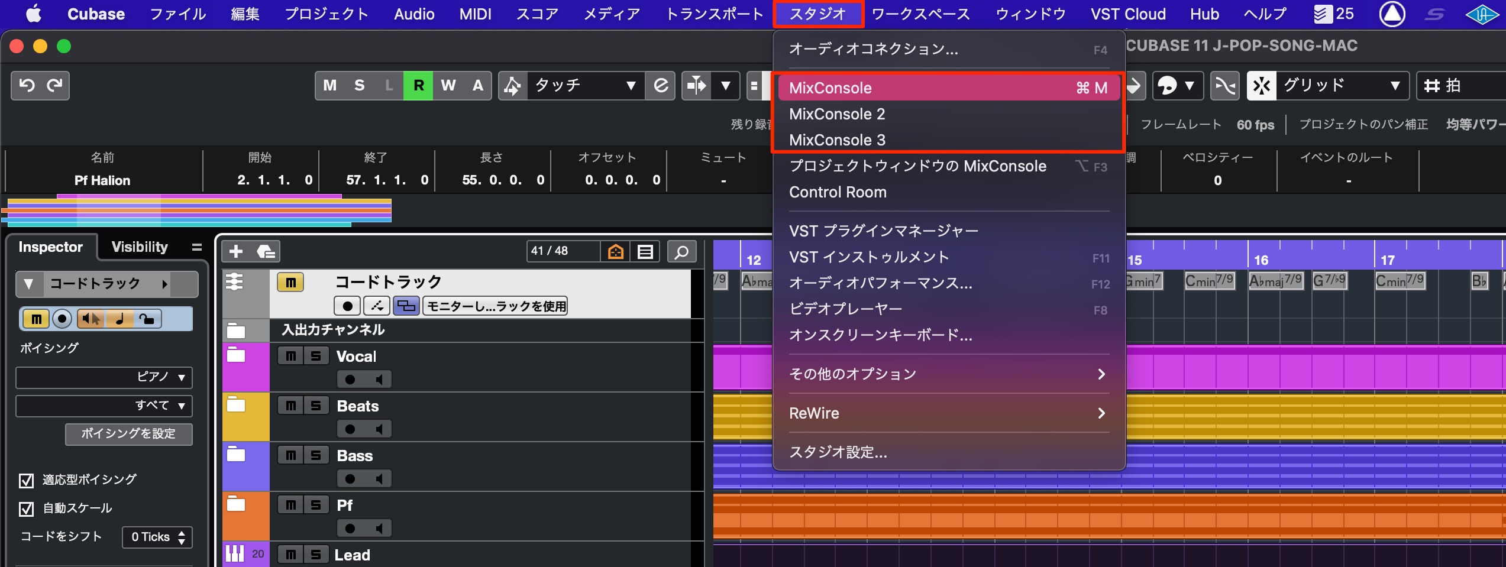Click the 60 fps frame rate value

point(1255,125)
